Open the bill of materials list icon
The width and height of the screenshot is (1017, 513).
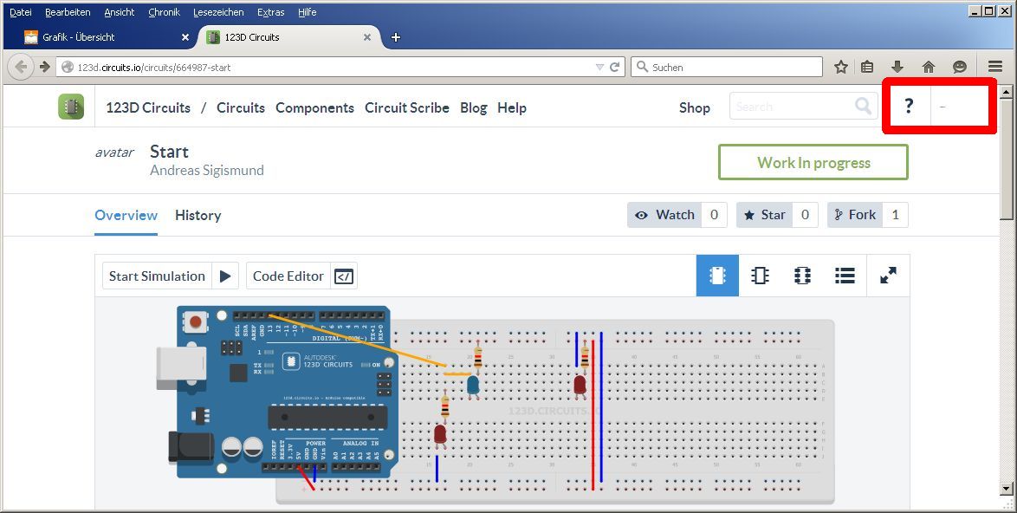point(845,276)
